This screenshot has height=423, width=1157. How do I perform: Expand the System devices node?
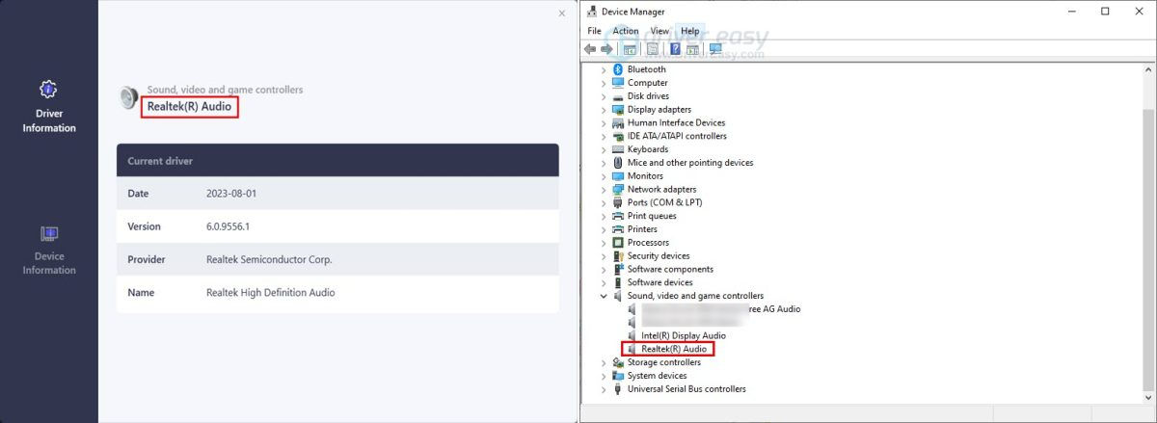pos(604,376)
